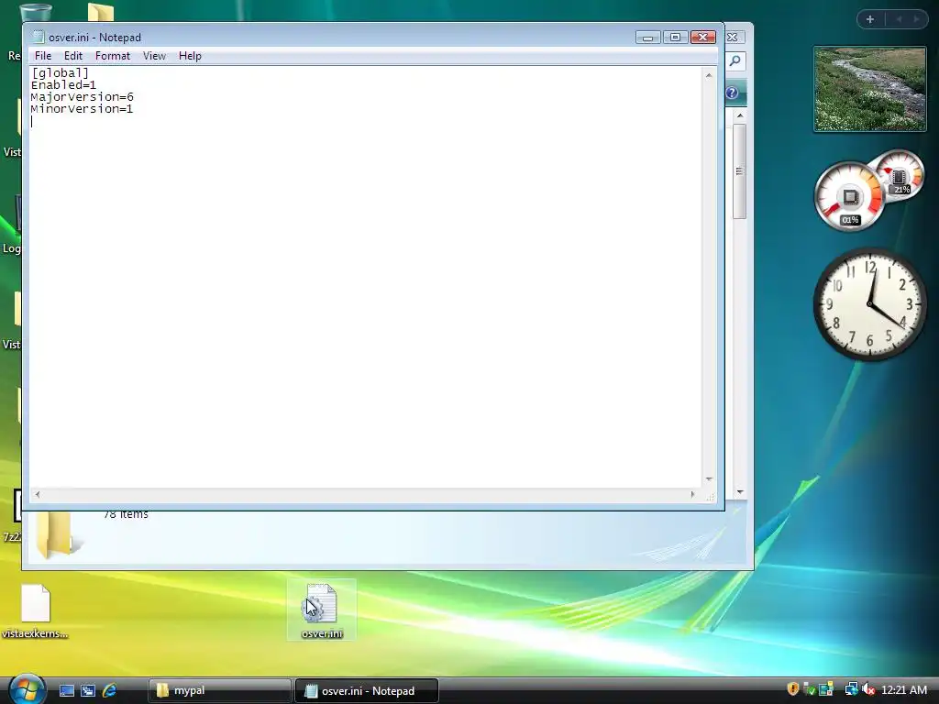Click sidebar previous gadgets page arrow
The image size is (939, 704).
point(899,19)
